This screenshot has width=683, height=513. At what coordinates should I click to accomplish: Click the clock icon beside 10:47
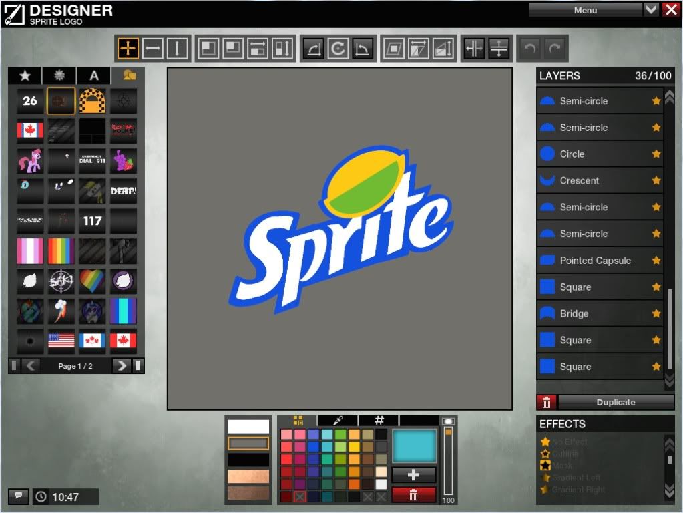[41, 496]
